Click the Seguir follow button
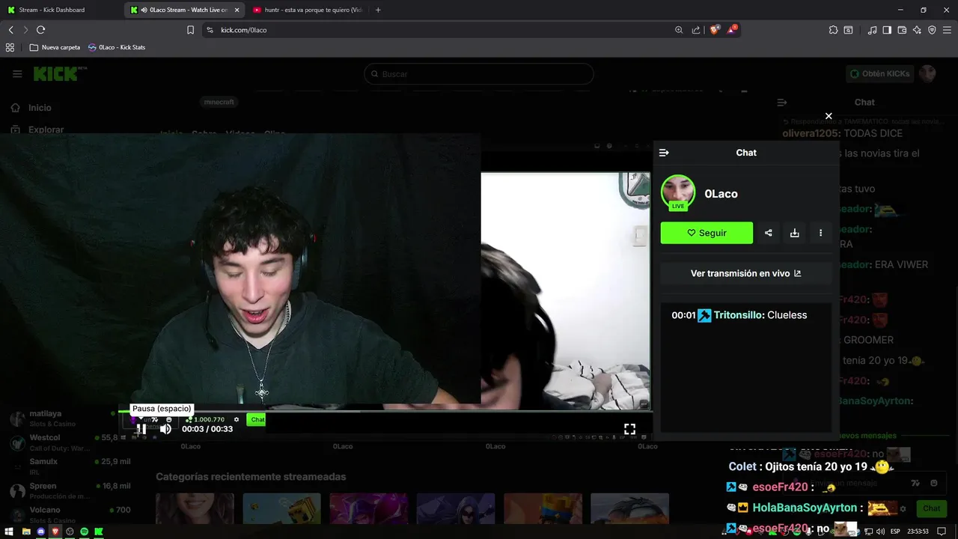This screenshot has width=958, height=539. [x=707, y=233]
